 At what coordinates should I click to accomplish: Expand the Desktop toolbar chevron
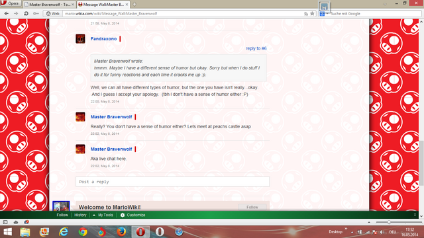(346, 229)
